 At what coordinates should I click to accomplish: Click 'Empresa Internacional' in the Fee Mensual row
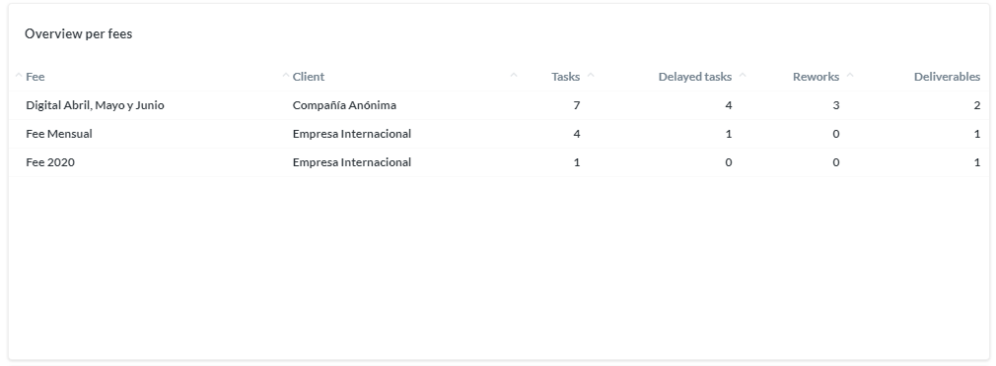(x=352, y=134)
